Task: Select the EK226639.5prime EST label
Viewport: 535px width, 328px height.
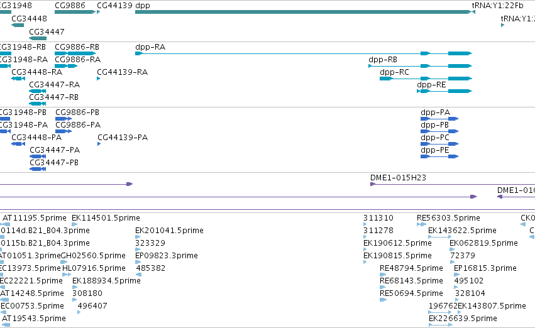Action: (x=463, y=319)
